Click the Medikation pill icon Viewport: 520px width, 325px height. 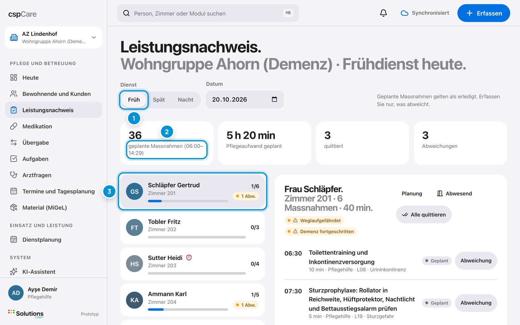click(14, 126)
